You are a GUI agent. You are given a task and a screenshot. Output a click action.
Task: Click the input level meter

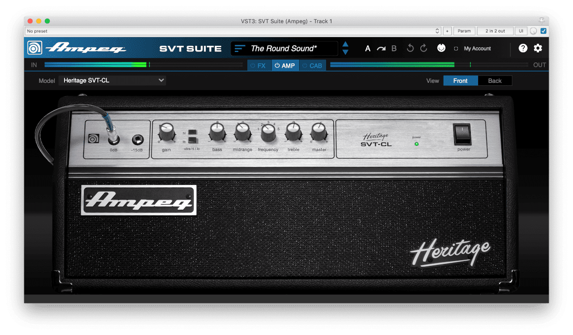coord(143,65)
